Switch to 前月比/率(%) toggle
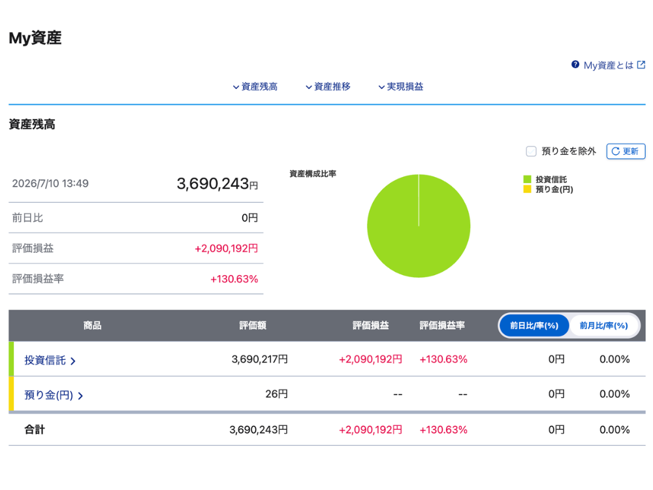Screen dimensions: 653x490 tap(604, 325)
